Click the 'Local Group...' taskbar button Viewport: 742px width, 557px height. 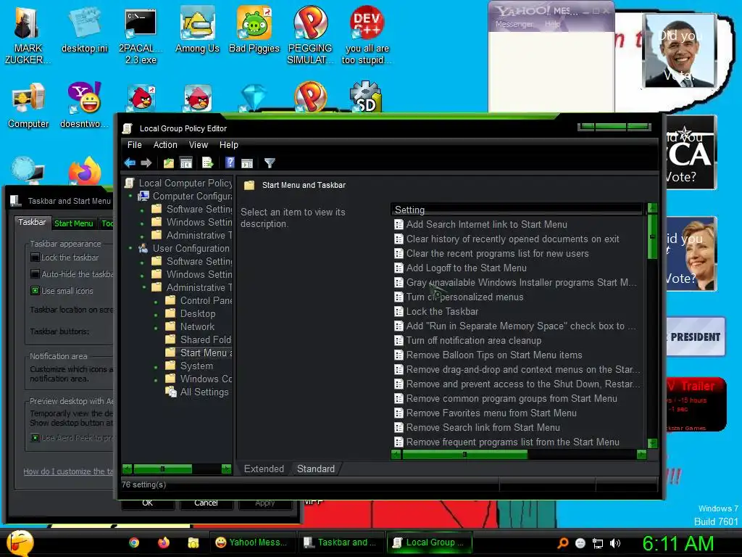tap(429, 542)
